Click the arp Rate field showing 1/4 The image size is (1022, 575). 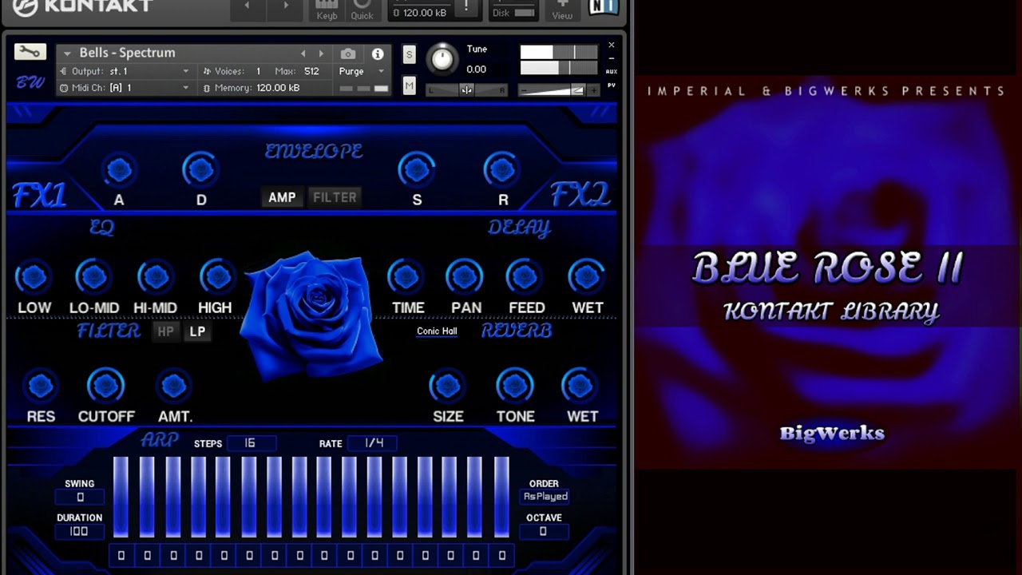tap(372, 443)
